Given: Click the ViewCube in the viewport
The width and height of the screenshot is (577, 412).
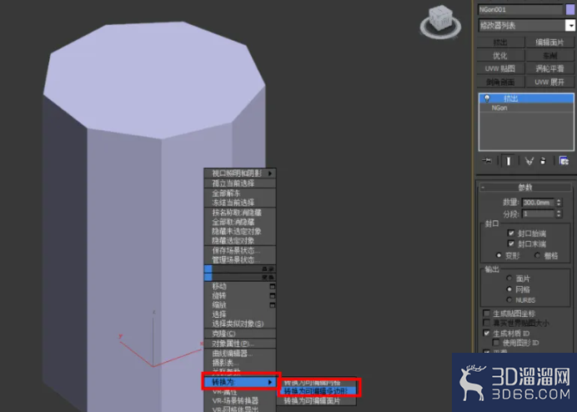Looking at the screenshot, I should (x=440, y=22).
